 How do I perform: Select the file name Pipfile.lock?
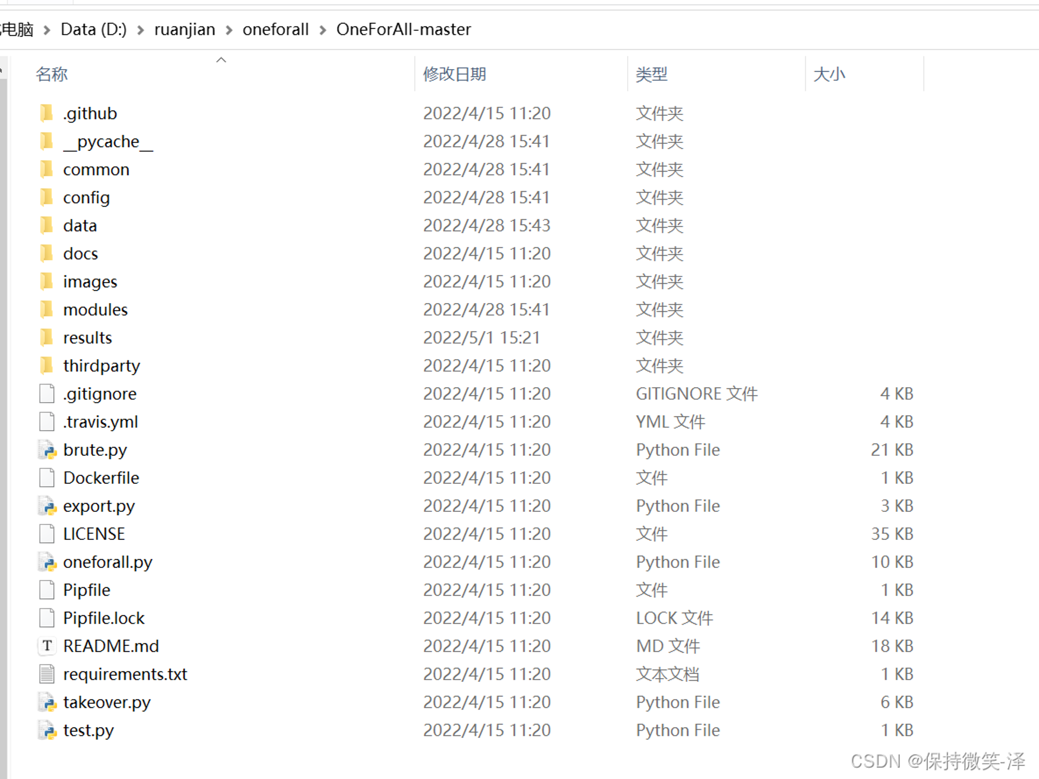click(104, 618)
